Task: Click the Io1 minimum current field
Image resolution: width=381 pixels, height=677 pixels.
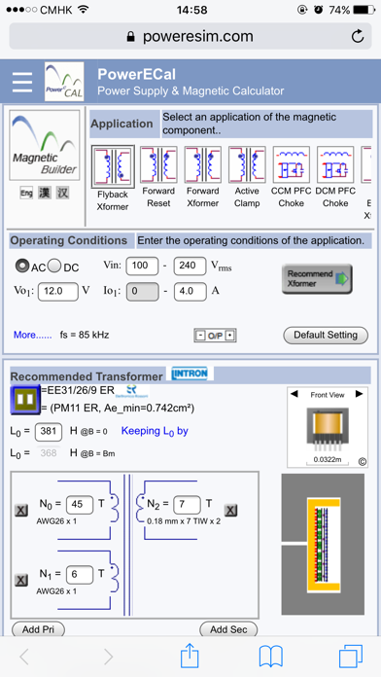Action: click(142, 292)
